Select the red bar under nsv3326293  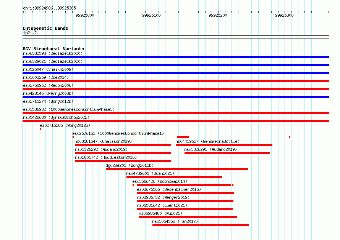point(227,153)
